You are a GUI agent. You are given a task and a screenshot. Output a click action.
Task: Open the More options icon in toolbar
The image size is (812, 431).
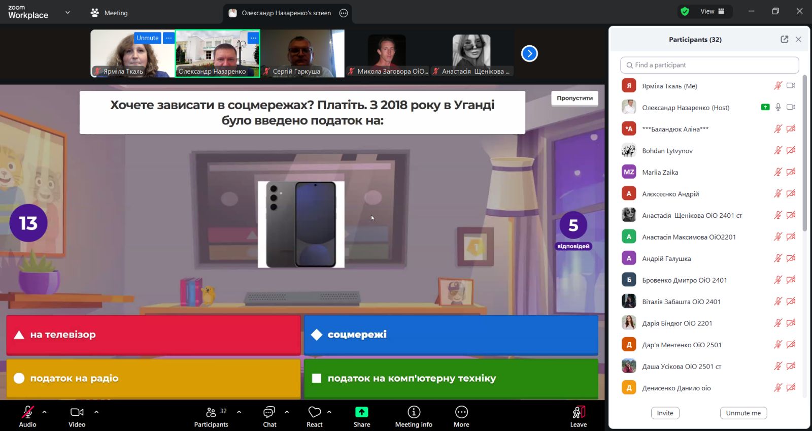click(461, 412)
